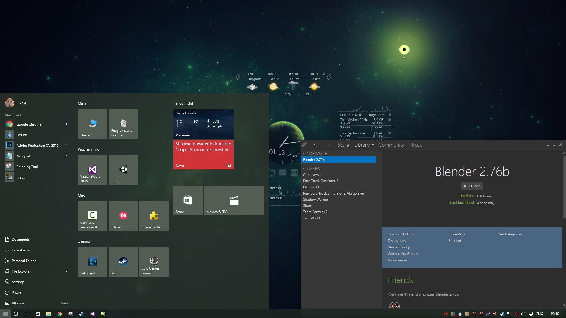This screenshot has height=318, width=566.
Task: Open the Steam Community tab
Action: pos(391,145)
